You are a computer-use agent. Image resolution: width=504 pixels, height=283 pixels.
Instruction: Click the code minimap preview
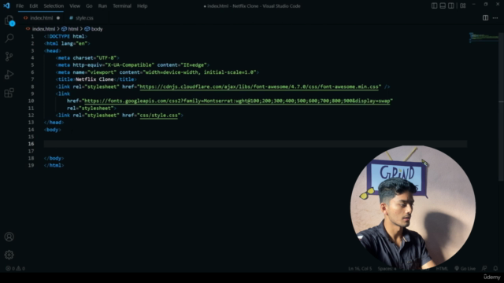(484, 37)
